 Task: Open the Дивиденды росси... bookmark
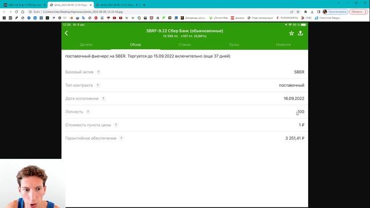194,18
